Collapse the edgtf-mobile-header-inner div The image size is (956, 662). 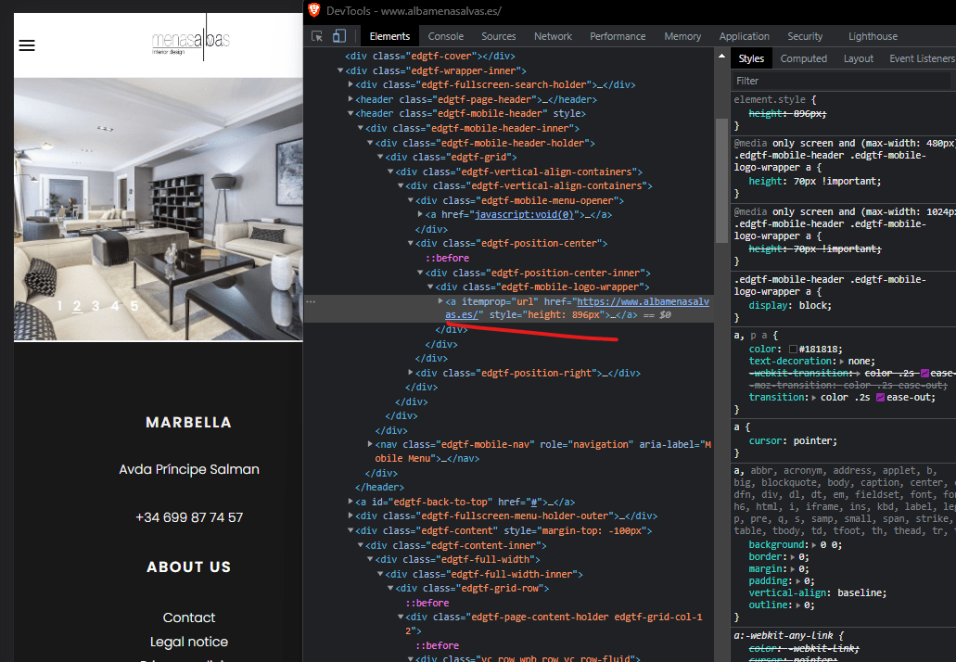pyautogui.click(x=361, y=128)
